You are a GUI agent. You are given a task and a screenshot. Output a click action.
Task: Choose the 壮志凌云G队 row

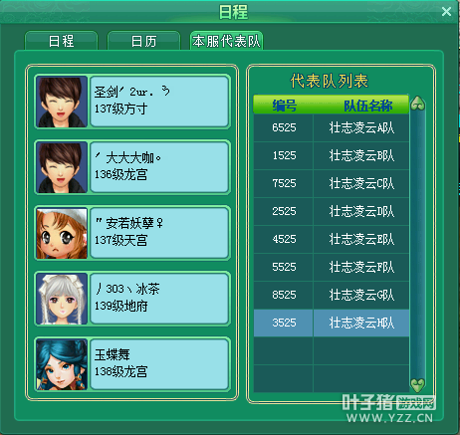(x=332, y=295)
